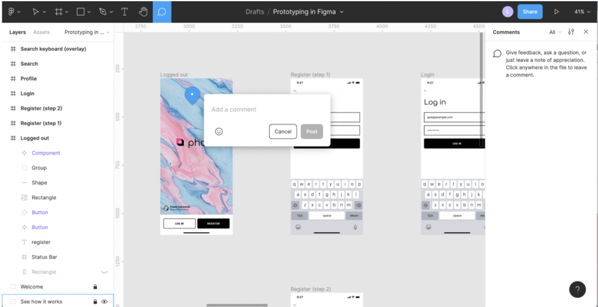Click the canvas vertical scrollbar

point(481,90)
